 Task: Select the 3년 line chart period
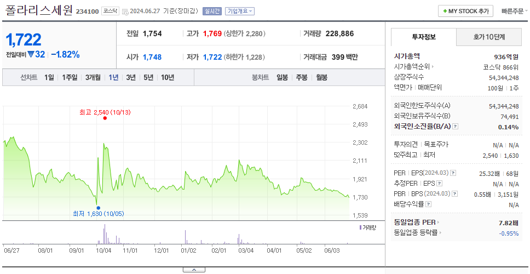coord(131,77)
